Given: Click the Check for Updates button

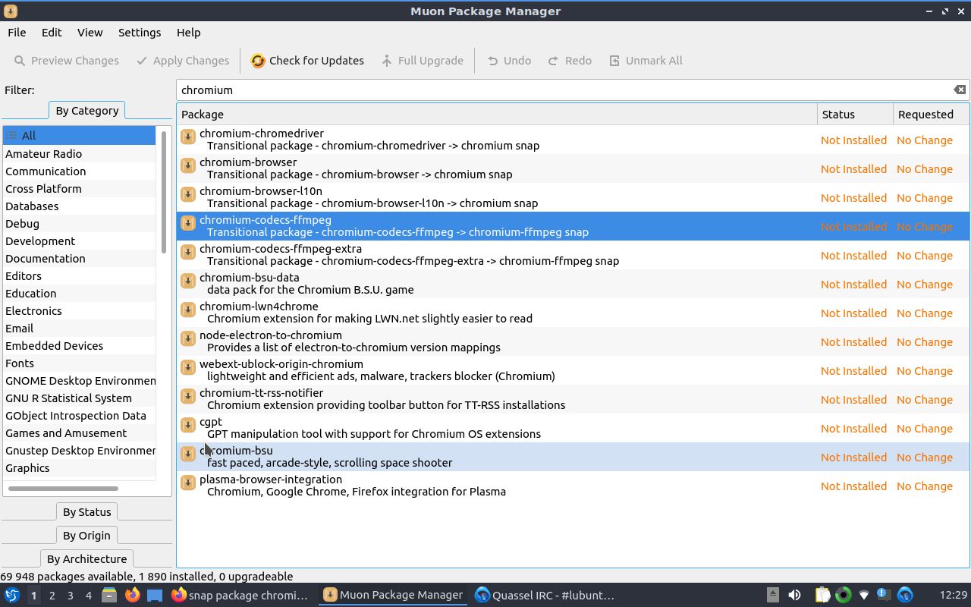Looking at the screenshot, I should pyautogui.click(x=307, y=61).
